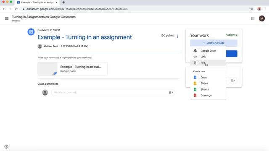This screenshot has width=269, height=151.
Task: Choose File from the menu
Action: 208,62
